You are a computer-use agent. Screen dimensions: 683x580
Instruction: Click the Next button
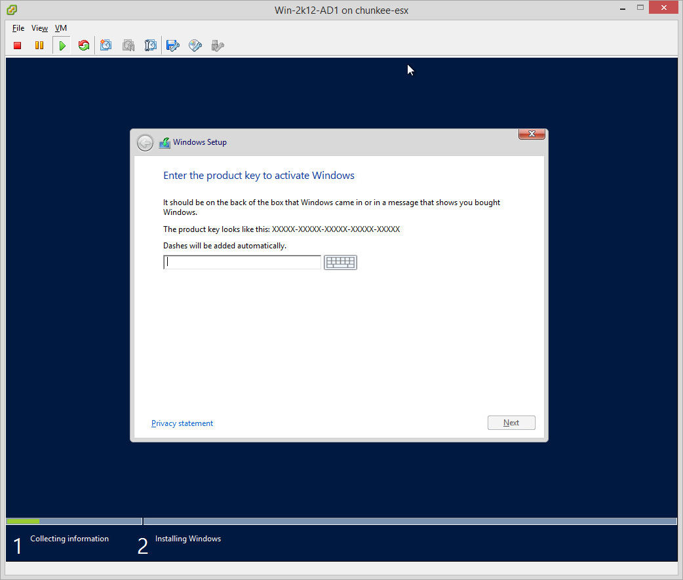click(511, 423)
